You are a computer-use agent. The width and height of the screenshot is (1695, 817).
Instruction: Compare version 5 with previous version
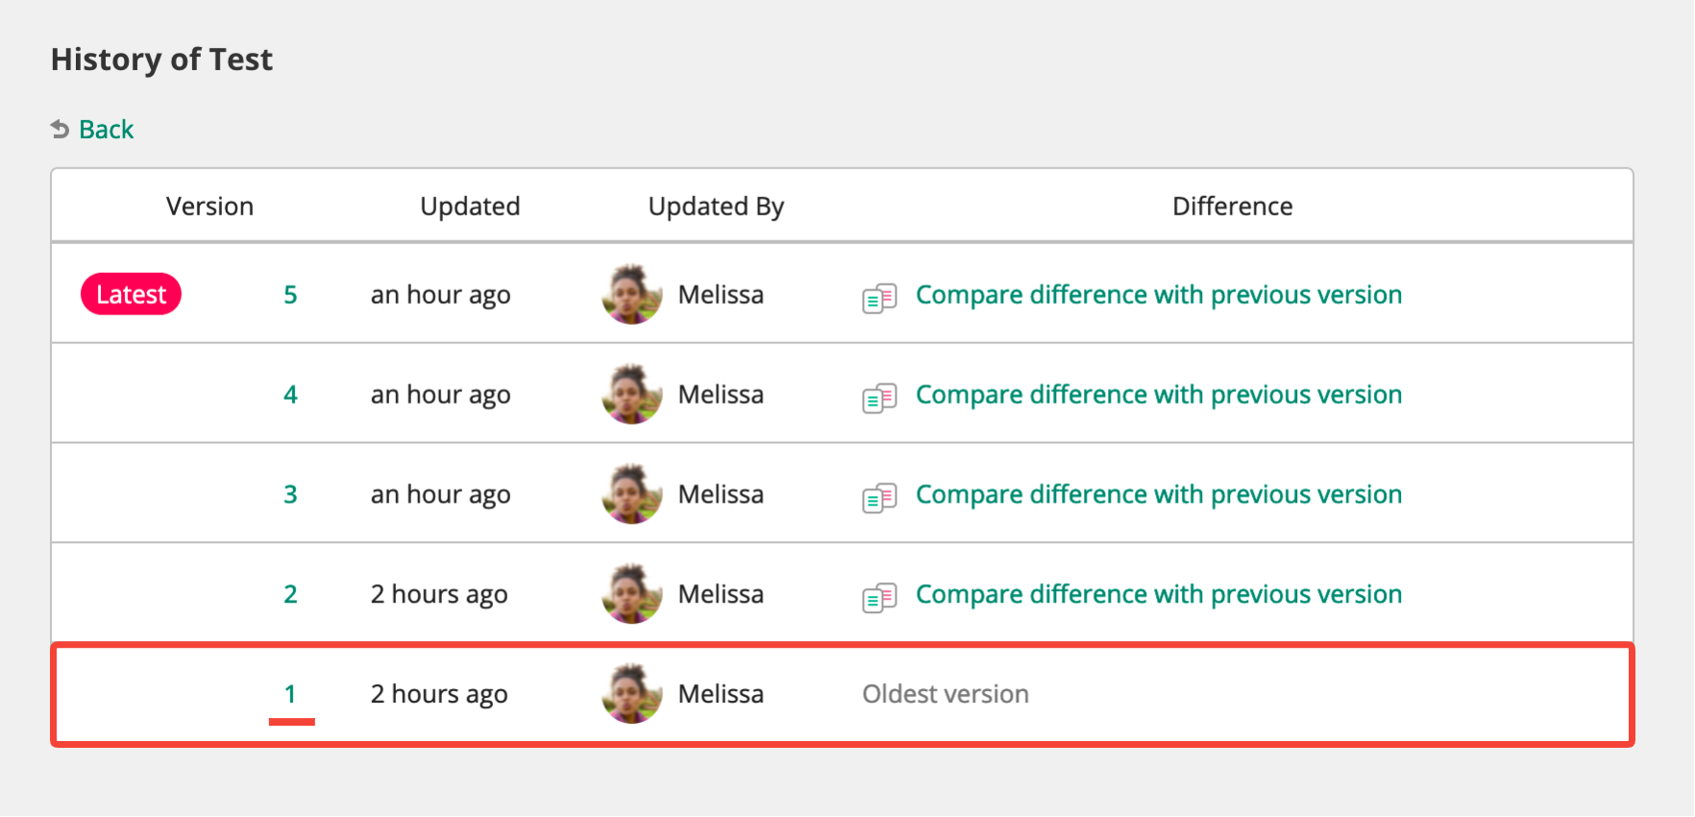(x=1158, y=295)
